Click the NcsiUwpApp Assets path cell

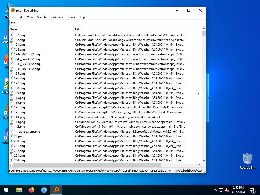click(118, 117)
